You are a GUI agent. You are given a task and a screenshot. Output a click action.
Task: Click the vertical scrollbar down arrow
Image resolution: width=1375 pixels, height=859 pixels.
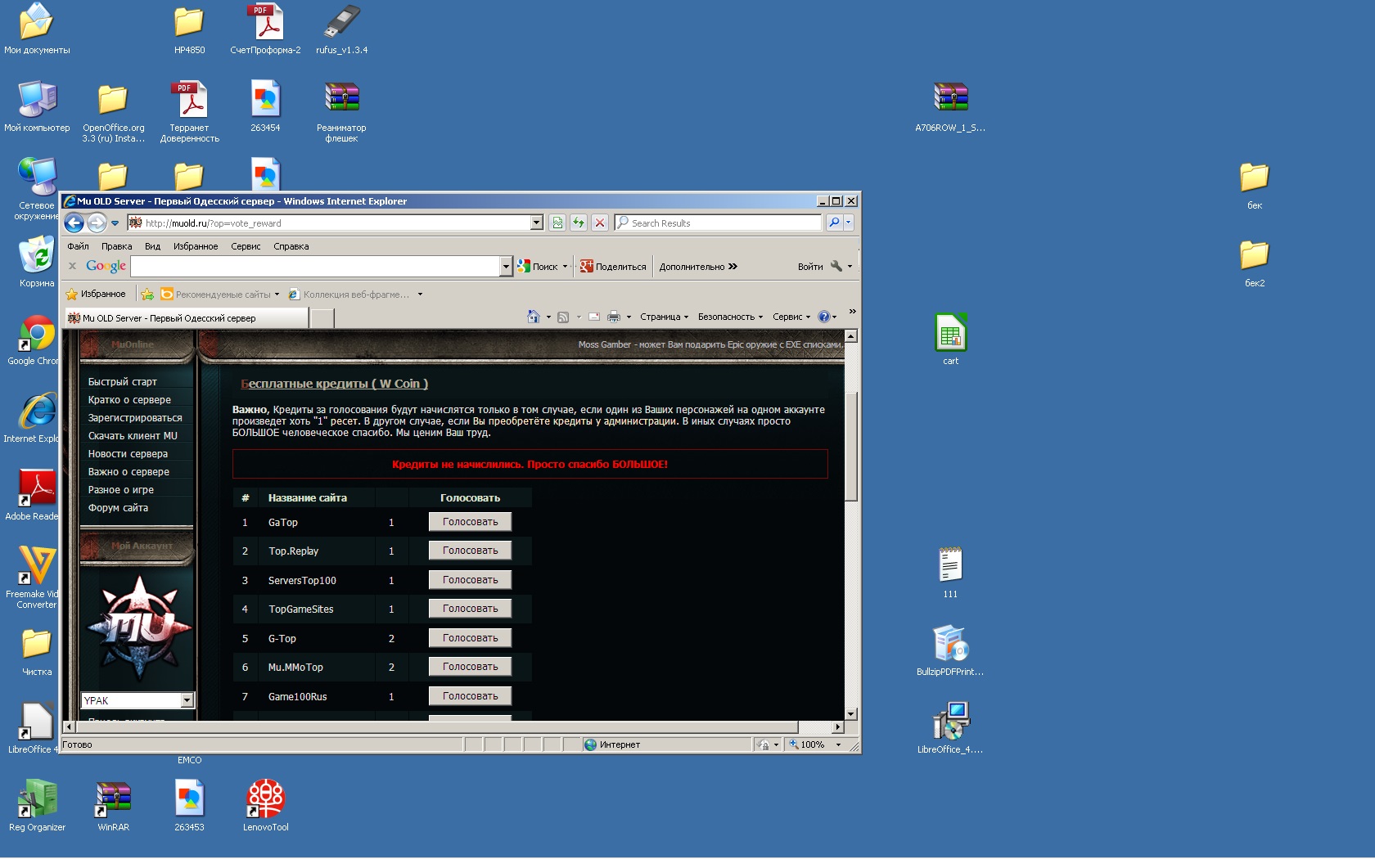851,714
